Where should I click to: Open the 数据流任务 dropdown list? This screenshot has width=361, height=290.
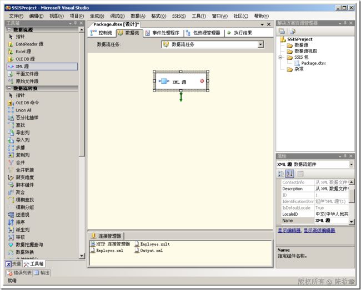click(260, 44)
